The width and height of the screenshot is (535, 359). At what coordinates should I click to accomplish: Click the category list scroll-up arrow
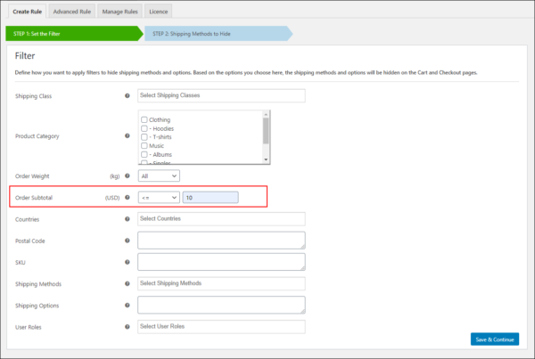point(266,114)
